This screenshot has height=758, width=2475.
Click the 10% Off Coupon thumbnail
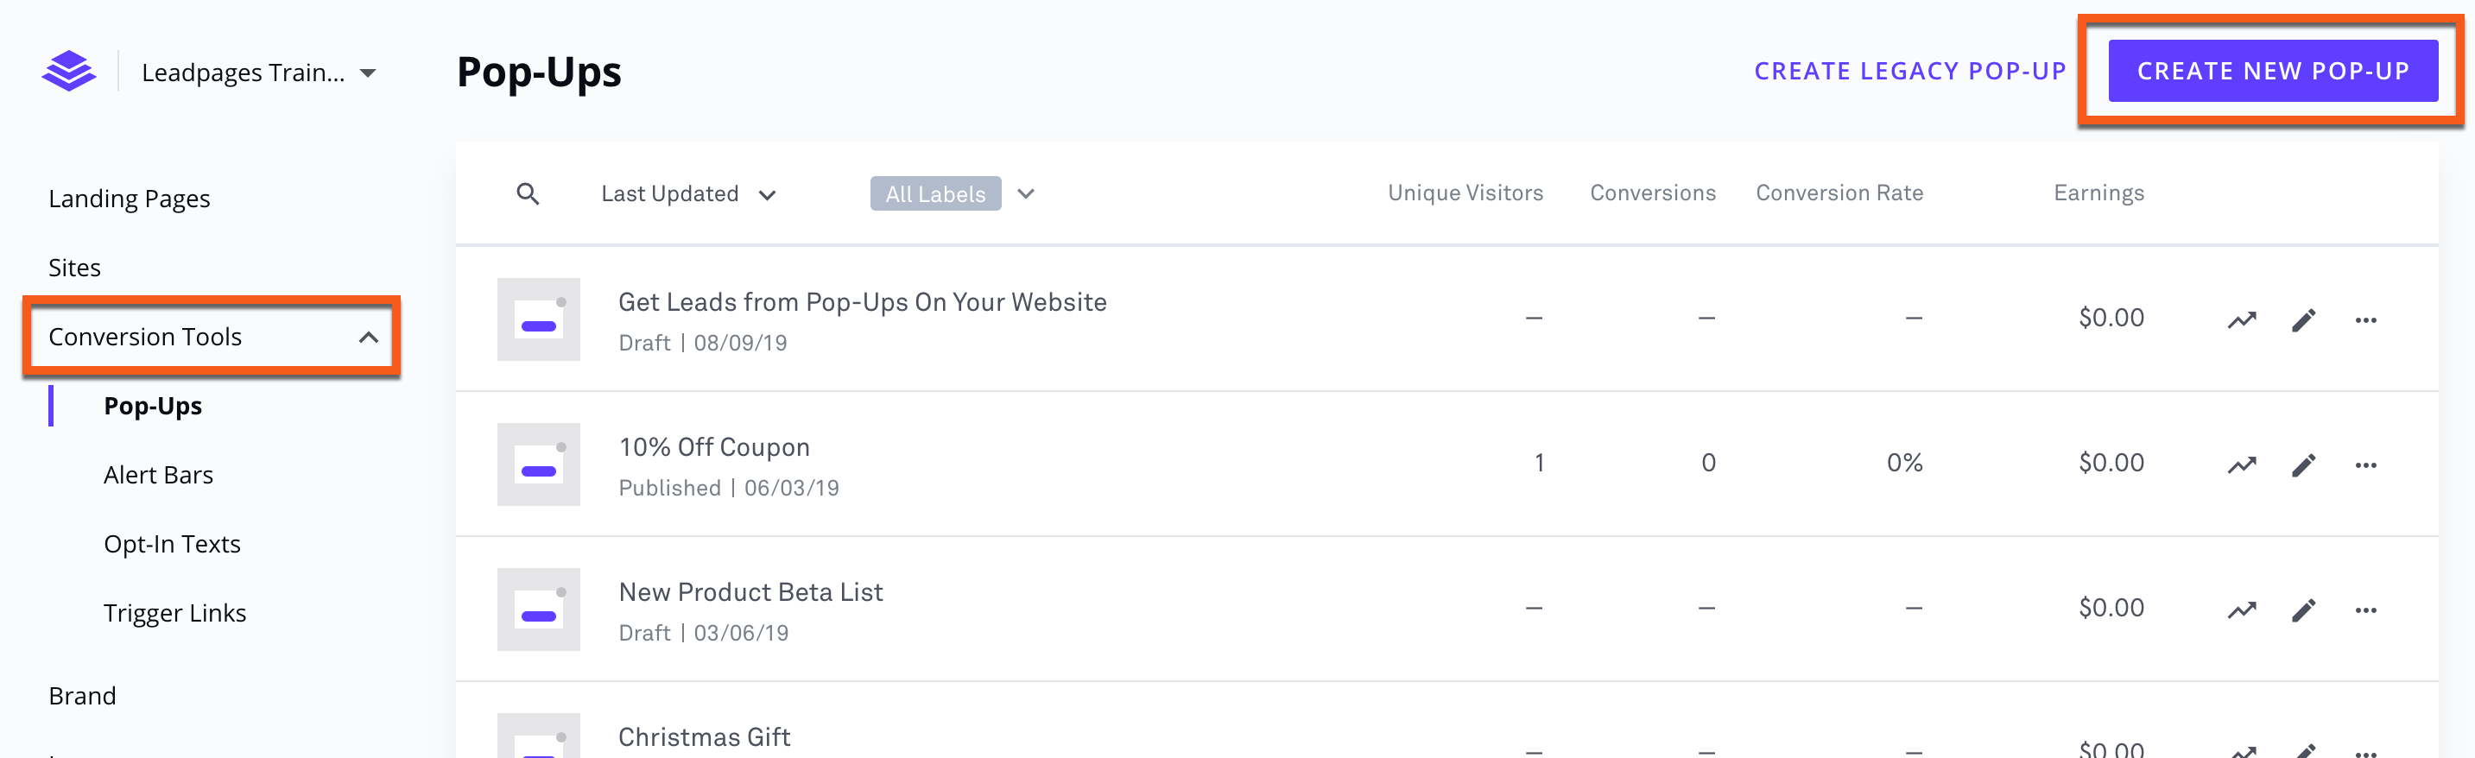pos(538,464)
